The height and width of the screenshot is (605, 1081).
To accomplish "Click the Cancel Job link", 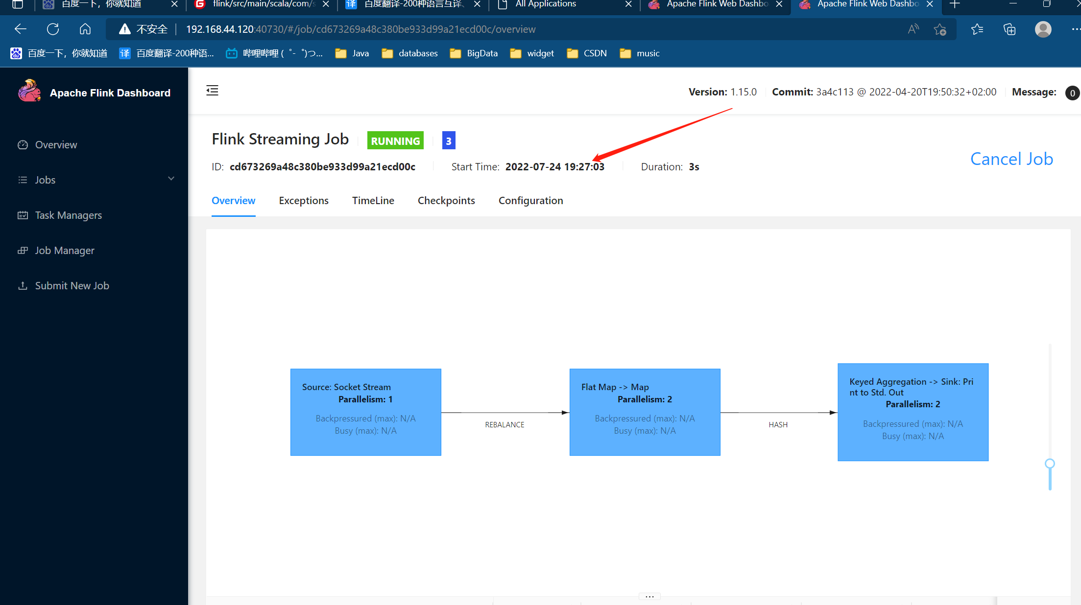I will click(x=1011, y=159).
